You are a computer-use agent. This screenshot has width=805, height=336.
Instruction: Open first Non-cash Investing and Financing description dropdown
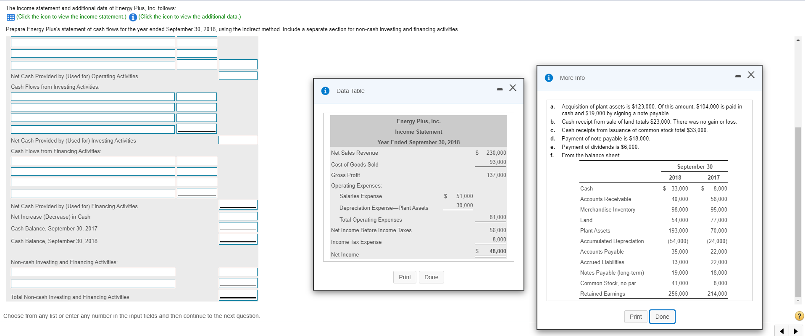pyautogui.click(x=93, y=272)
